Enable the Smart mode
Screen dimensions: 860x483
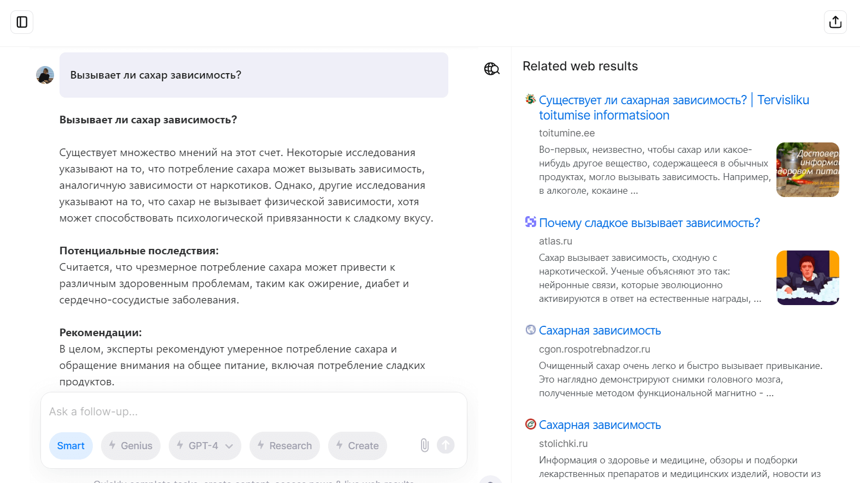coord(71,446)
